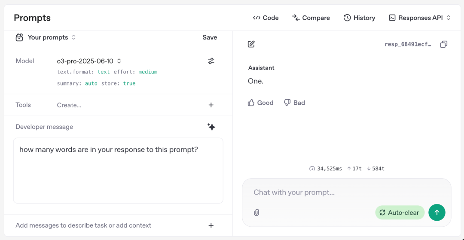Copy the response ID using copy icon
This screenshot has height=240, width=464.
(x=444, y=44)
